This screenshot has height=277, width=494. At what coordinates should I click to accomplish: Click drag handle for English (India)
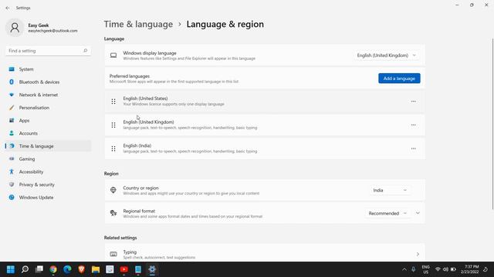pyautogui.click(x=113, y=149)
